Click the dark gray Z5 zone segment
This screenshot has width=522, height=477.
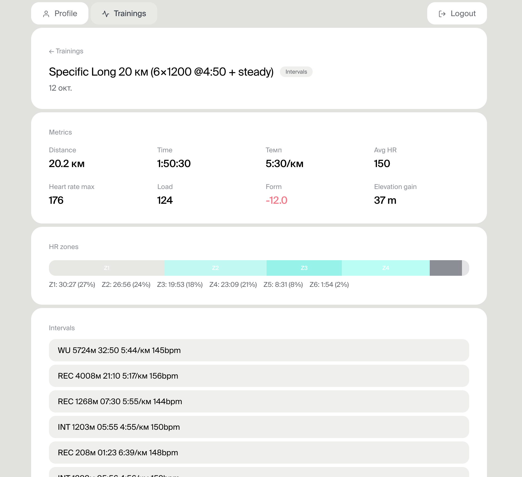point(446,268)
